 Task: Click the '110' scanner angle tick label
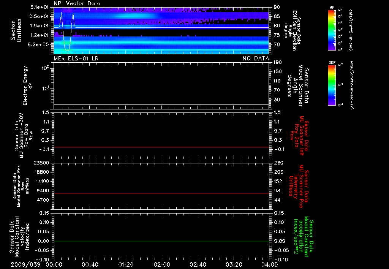[x=278, y=81]
